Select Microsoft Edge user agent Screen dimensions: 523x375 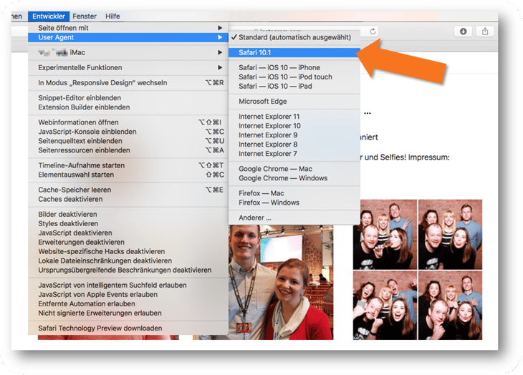click(x=294, y=101)
